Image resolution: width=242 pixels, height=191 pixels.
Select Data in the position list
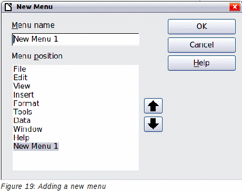tap(22, 120)
